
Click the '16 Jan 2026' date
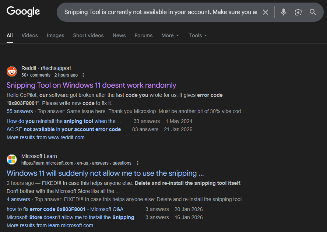coord(189,217)
